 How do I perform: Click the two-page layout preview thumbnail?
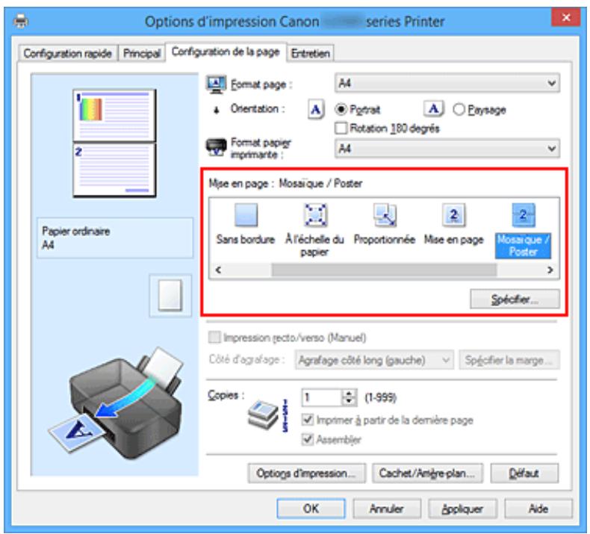pyautogui.click(x=114, y=143)
